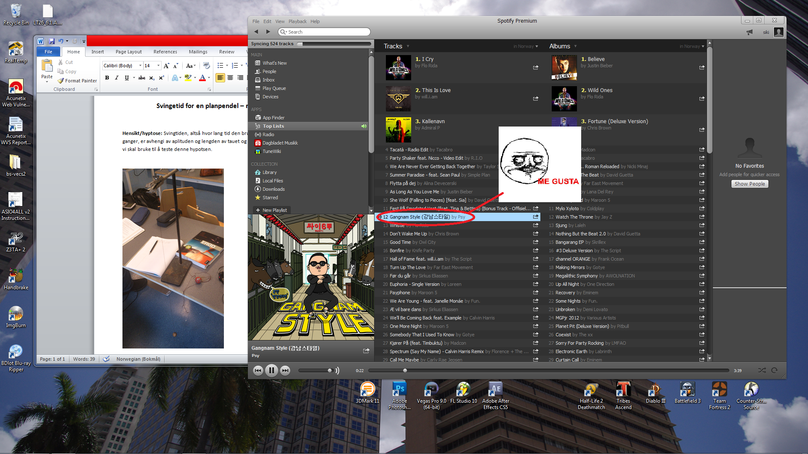This screenshot has height=454, width=808.
Task: Open Dagbladet Musikk app
Action: tap(280, 143)
